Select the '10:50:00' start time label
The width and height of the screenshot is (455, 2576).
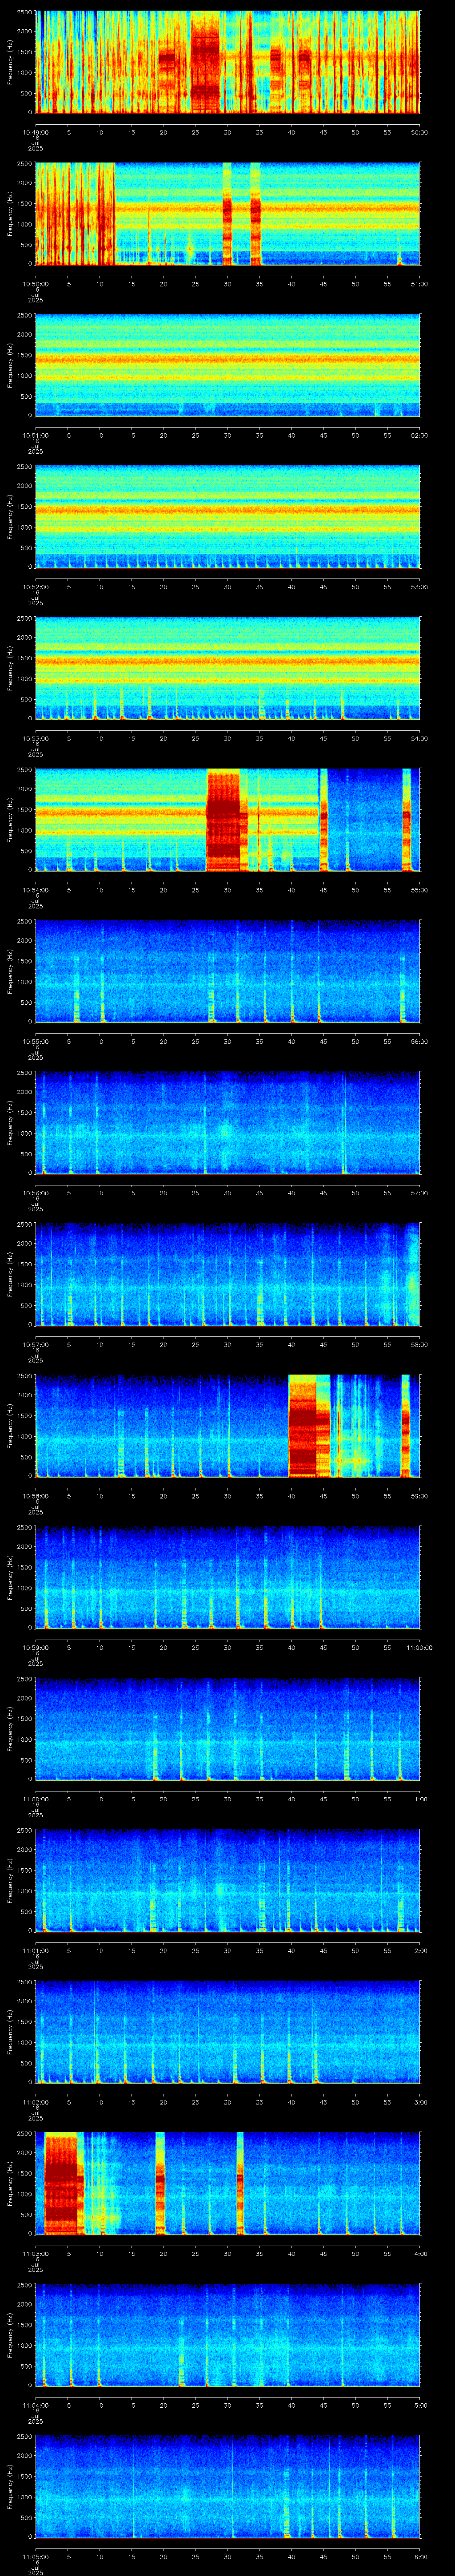35,284
